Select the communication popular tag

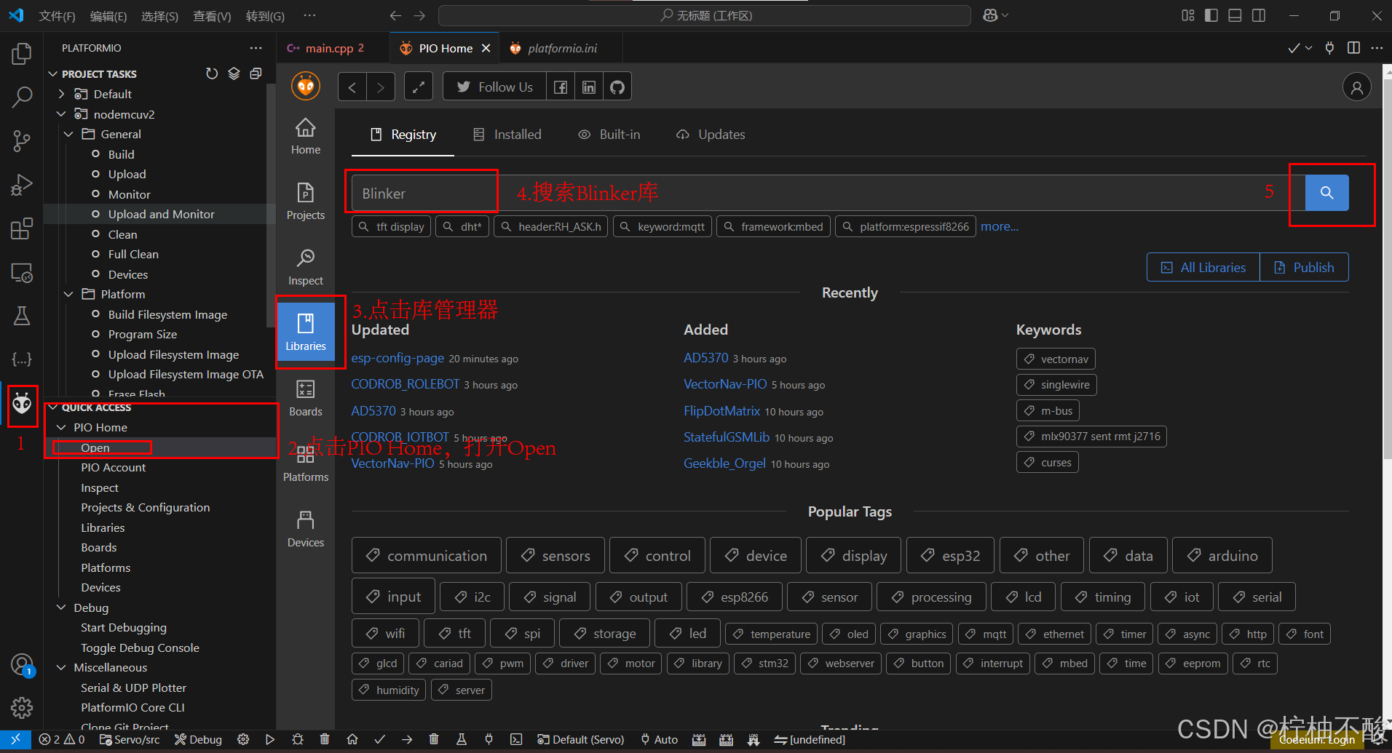tap(426, 556)
